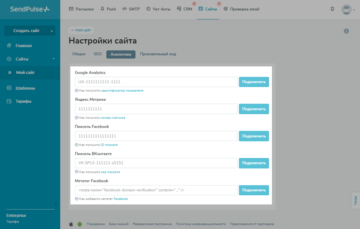360x229 pixels.
Task: Click the Enterprise plan label
Action: (x=16, y=216)
